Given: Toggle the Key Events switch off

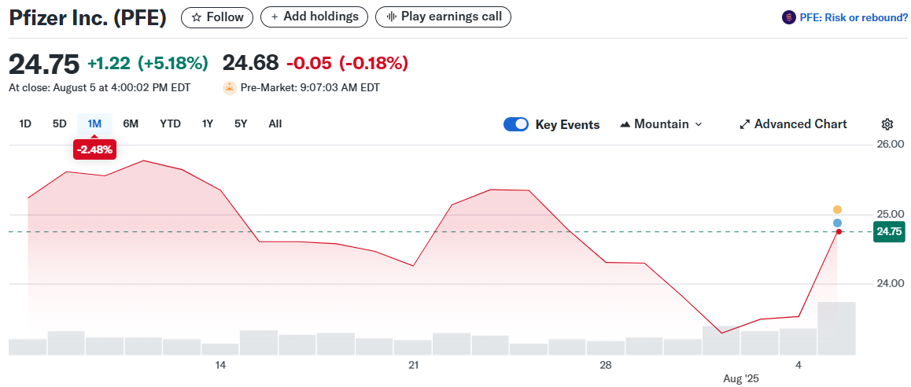Looking at the screenshot, I should coord(516,124).
